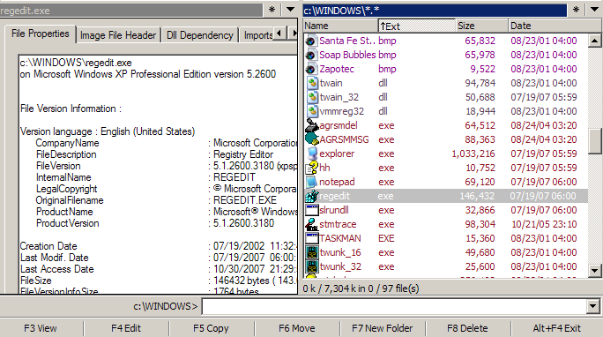603x337 pixels.
Task: Click the twain_32 dll file icon
Action: 312,97
